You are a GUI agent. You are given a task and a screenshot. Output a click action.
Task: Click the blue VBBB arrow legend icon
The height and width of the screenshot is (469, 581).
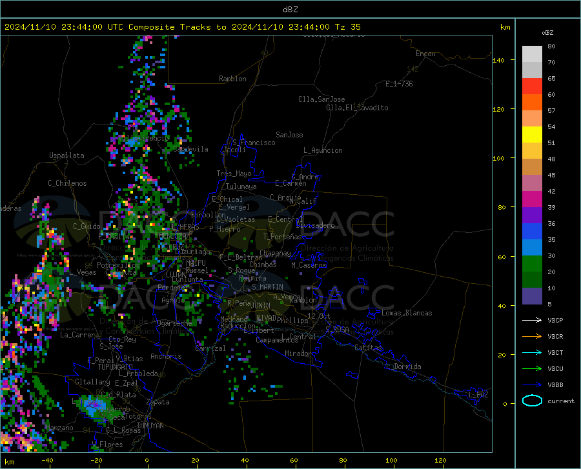(x=532, y=385)
